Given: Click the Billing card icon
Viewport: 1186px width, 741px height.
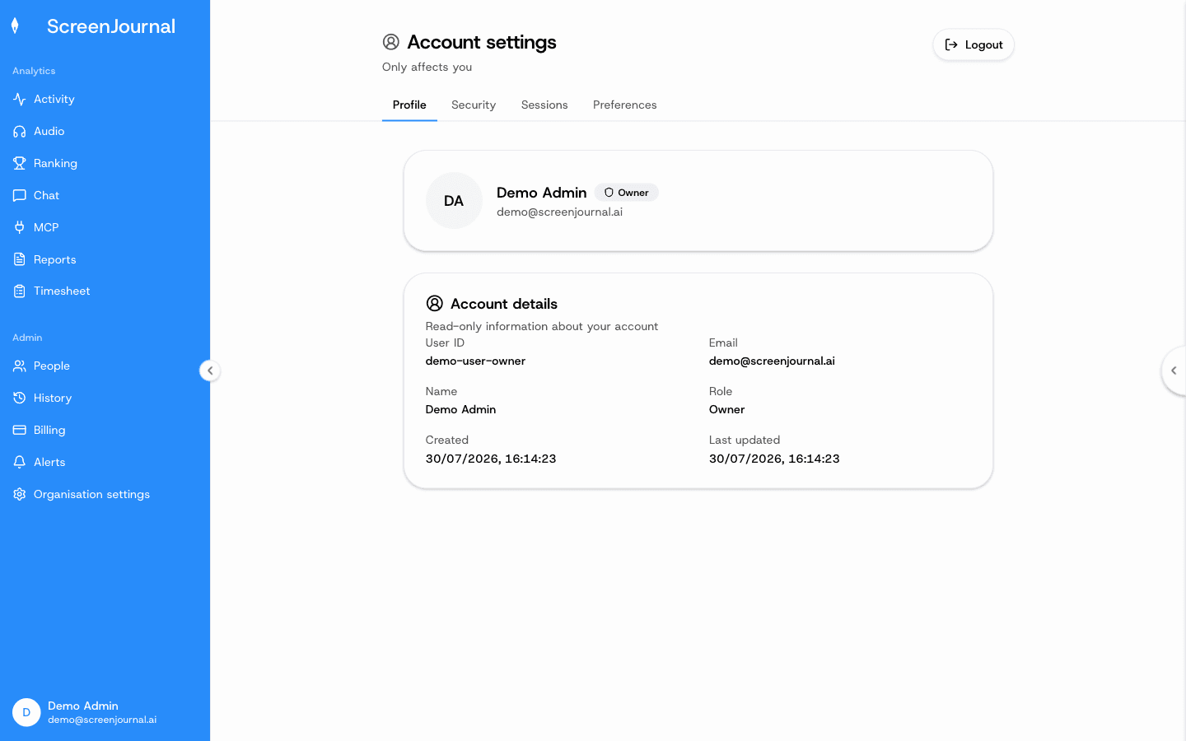Looking at the screenshot, I should point(20,430).
